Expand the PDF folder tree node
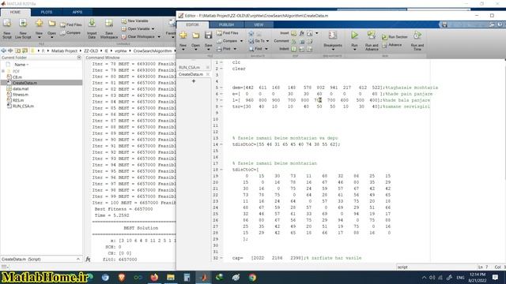Viewport: 506px width, 284px height. tap(3, 71)
